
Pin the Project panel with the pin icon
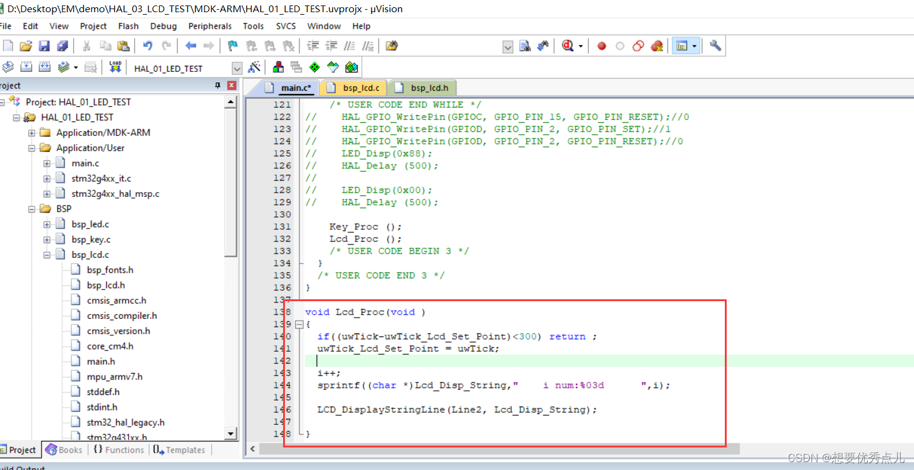point(218,85)
